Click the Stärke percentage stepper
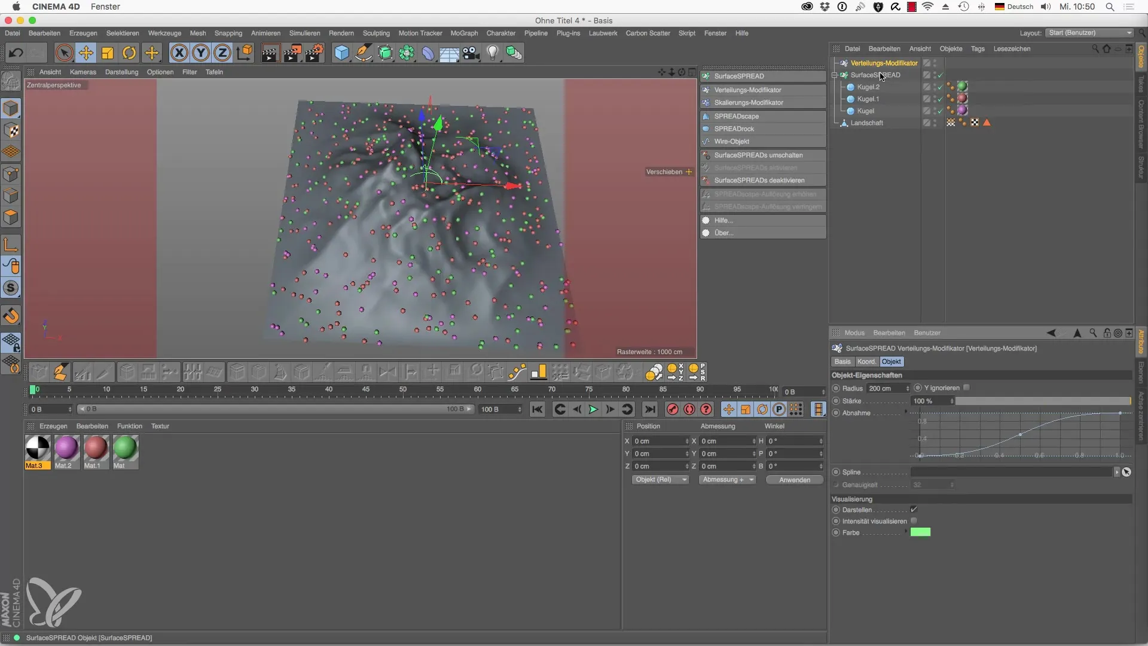Screen dimensions: 1148x646 [x=952, y=401]
